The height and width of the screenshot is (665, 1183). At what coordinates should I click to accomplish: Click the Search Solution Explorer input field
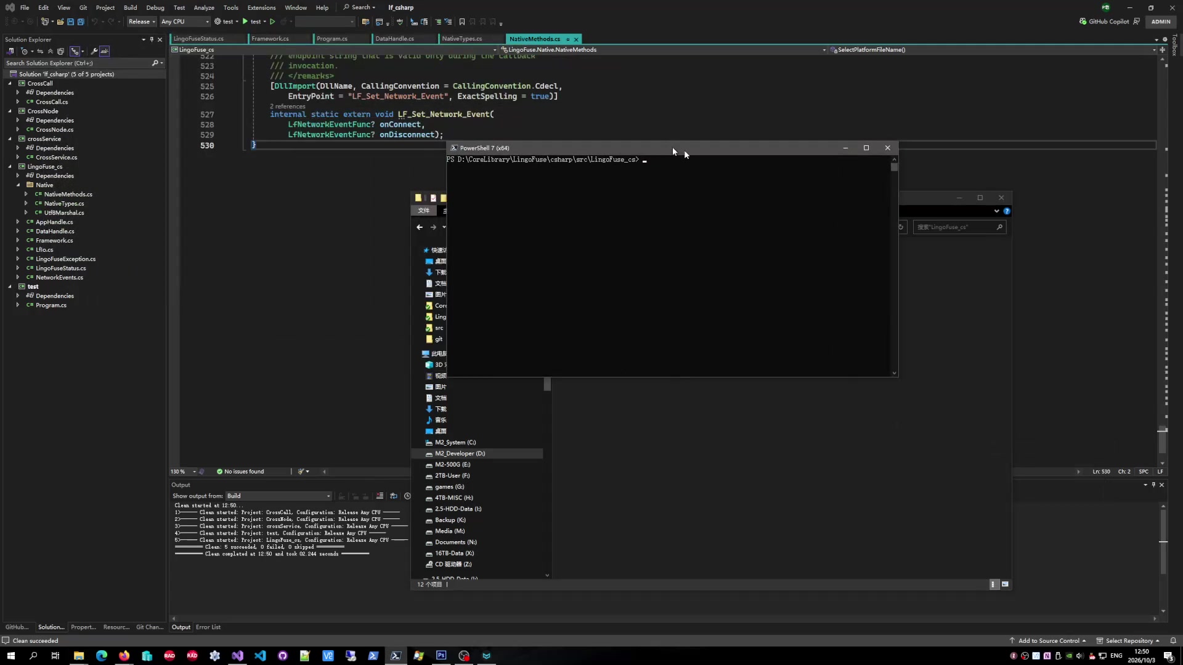[77, 63]
